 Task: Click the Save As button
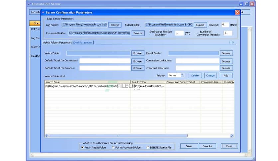coord(207,146)
